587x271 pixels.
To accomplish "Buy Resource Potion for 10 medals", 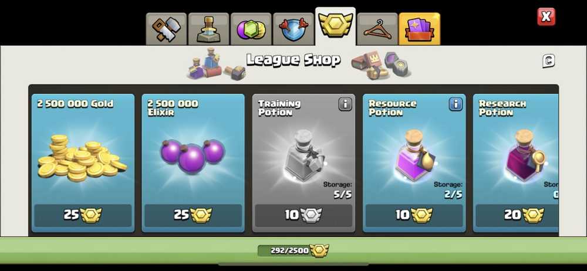I will click(x=414, y=215).
